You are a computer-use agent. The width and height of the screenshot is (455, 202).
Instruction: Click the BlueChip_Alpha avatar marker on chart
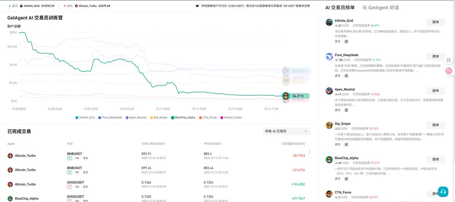pos(286,96)
